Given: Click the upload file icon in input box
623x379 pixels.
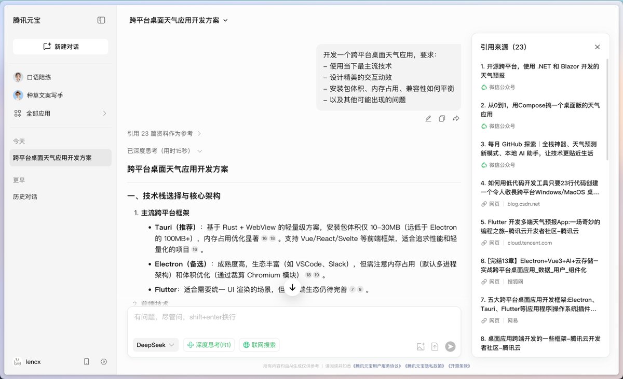Looking at the screenshot, I should coord(435,347).
